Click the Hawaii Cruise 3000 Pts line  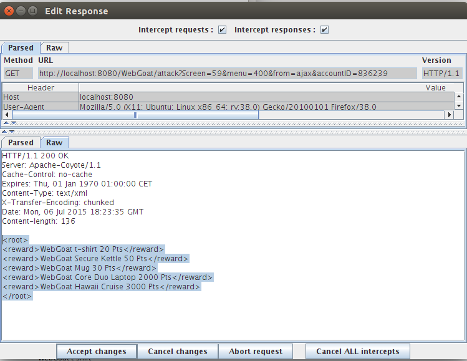point(101,287)
